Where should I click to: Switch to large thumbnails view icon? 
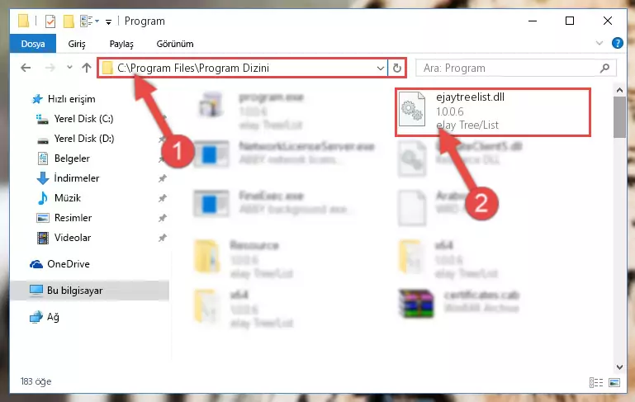pos(614,382)
